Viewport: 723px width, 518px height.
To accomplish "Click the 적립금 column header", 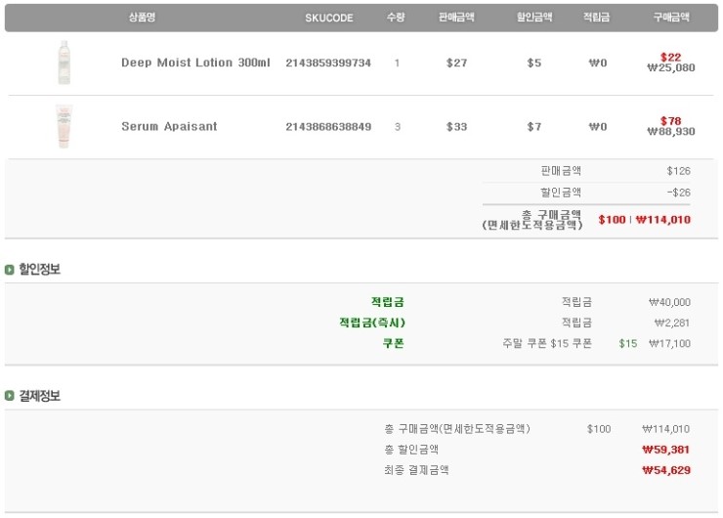I will (x=597, y=18).
